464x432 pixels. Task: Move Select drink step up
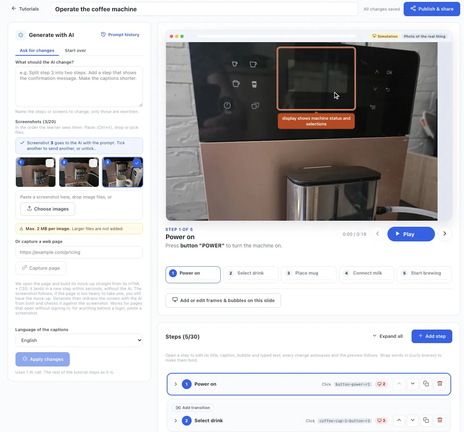tap(399, 420)
